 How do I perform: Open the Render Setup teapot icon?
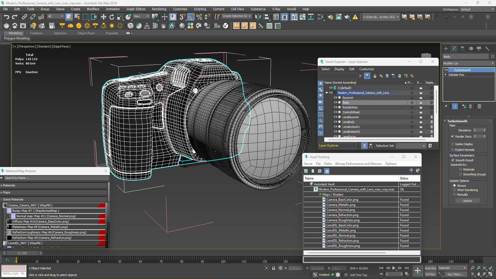(x=330, y=17)
